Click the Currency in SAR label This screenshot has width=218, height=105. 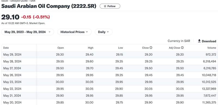[x=179, y=41]
